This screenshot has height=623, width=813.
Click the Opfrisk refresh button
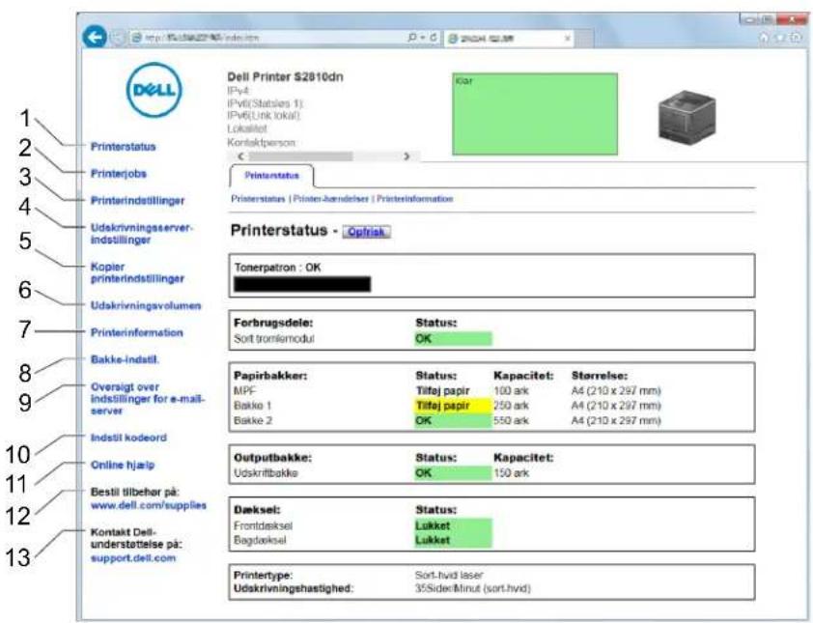[367, 232]
